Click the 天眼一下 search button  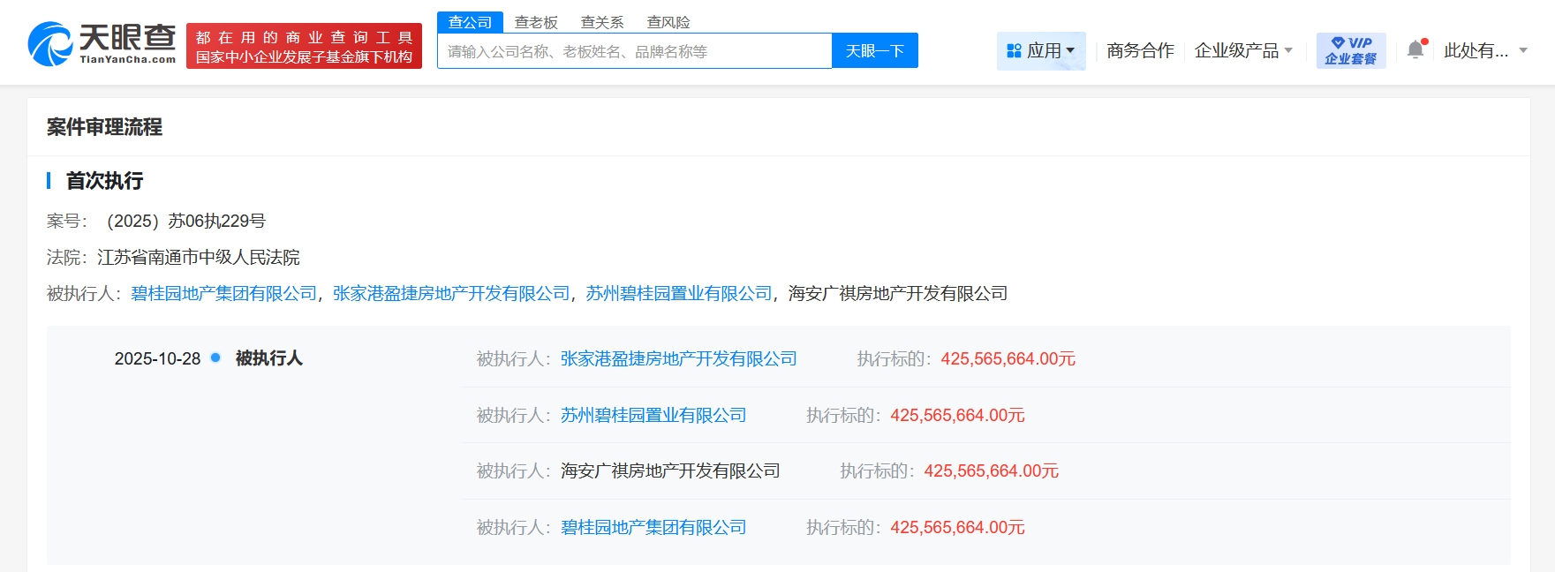874,50
